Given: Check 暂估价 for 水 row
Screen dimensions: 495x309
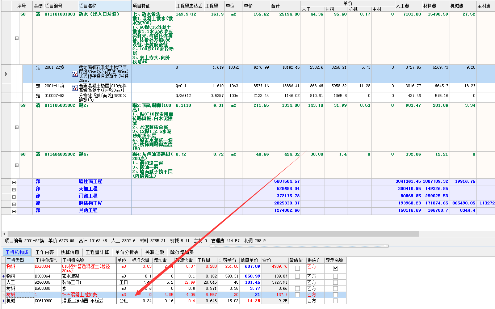Looking at the screenshot, I should tap(297, 288).
